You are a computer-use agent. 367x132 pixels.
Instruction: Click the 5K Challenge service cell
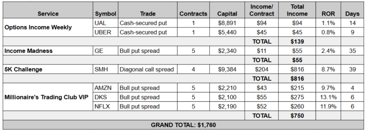[48, 69]
